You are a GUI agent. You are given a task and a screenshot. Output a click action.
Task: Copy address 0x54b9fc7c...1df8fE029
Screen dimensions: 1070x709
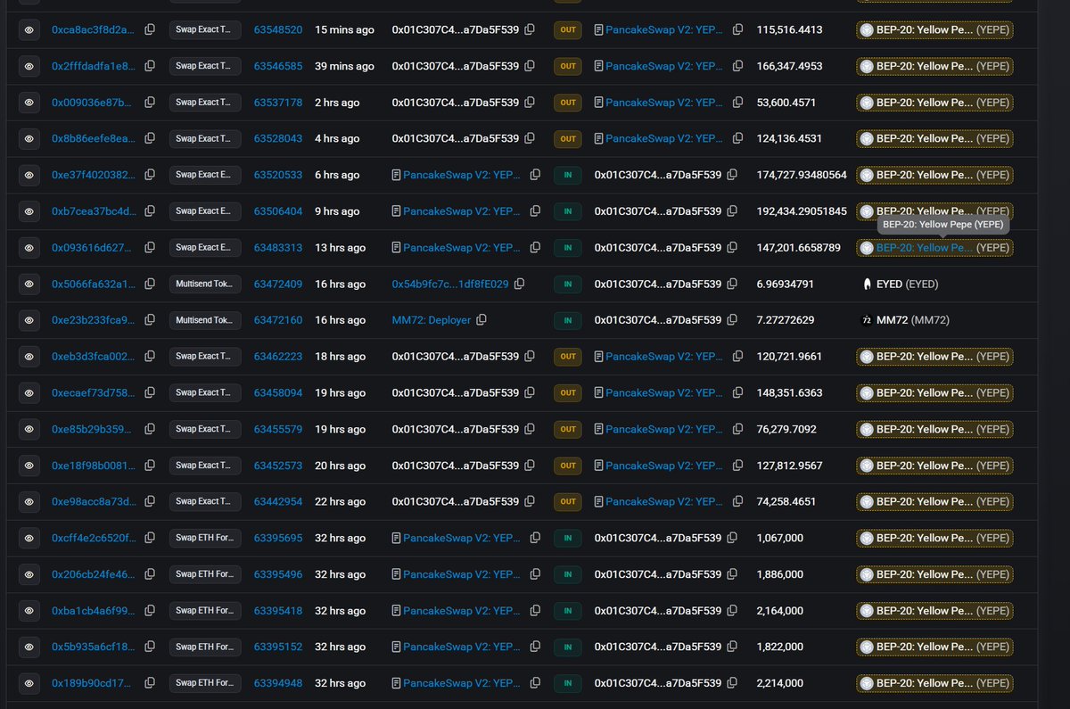click(x=519, y=284)
